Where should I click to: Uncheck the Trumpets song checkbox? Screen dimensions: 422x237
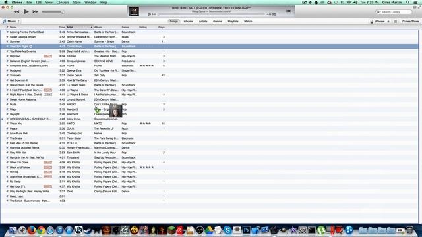pyautogui.click(x=7, y=76)
